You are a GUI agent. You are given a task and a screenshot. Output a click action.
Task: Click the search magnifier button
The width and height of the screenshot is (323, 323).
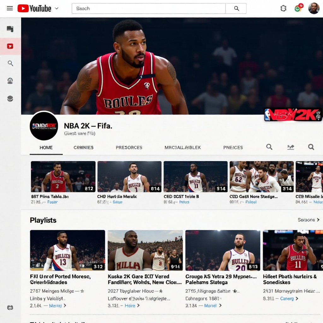tap(236, 9)
